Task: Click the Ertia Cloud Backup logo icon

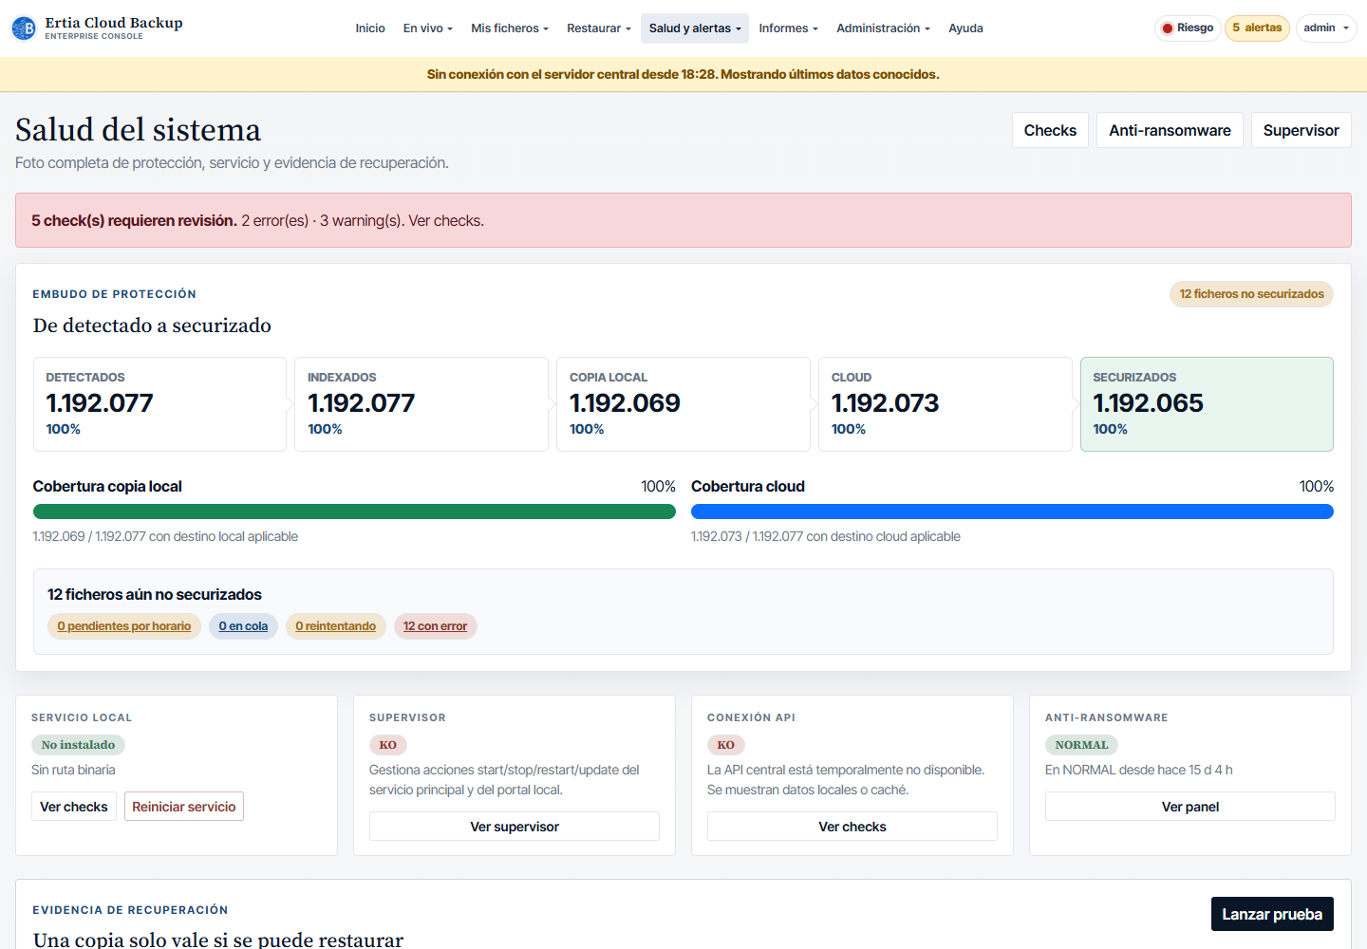Action: (x=24, y=28)
